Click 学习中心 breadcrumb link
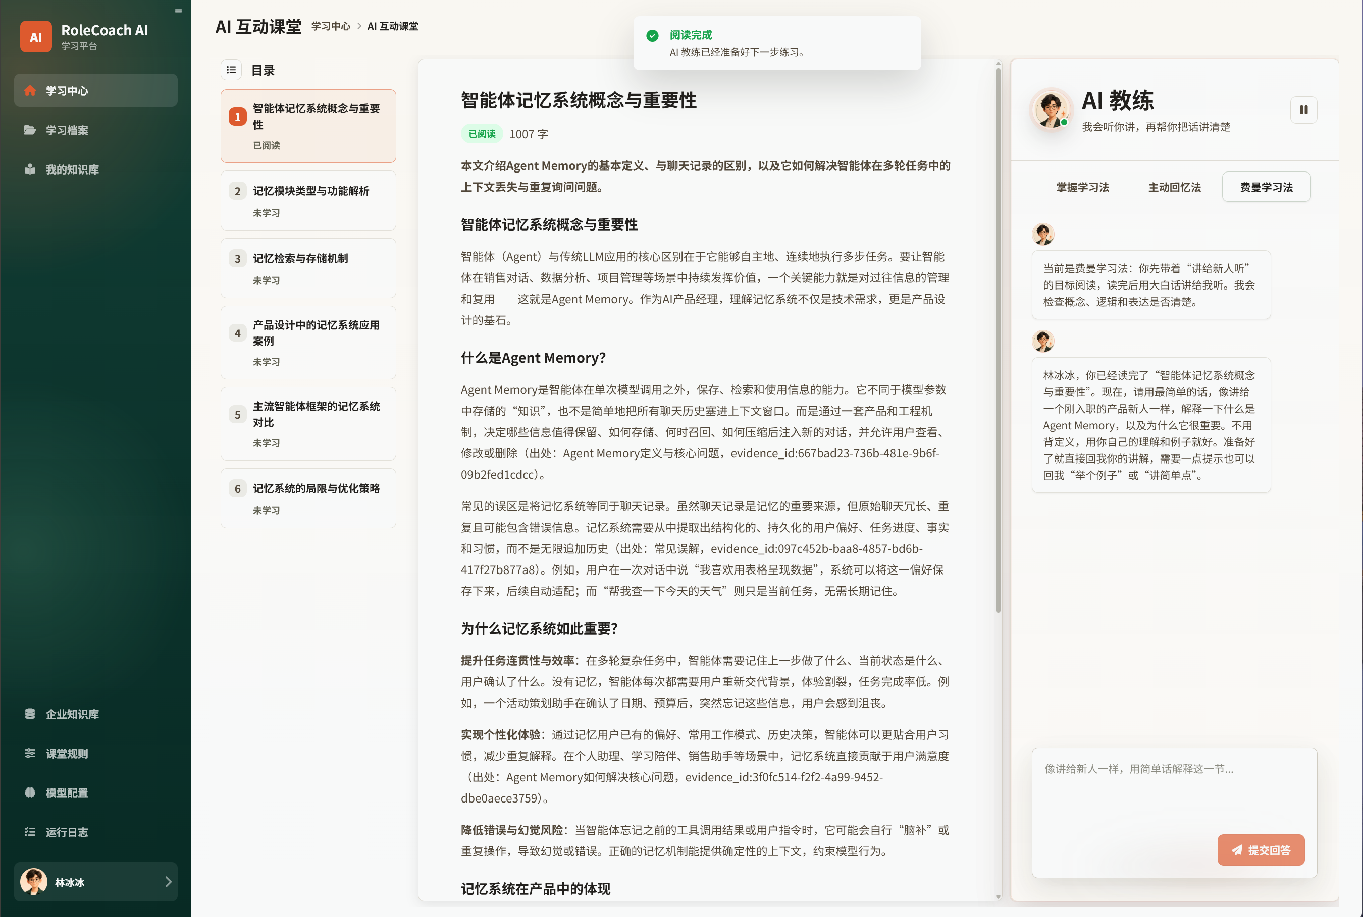Screen dimensions: 1363x917 331,26
